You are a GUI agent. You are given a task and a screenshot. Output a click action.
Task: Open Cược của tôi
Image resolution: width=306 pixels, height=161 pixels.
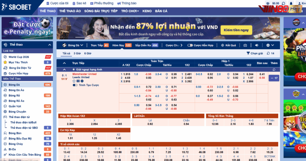coord(58,3)
